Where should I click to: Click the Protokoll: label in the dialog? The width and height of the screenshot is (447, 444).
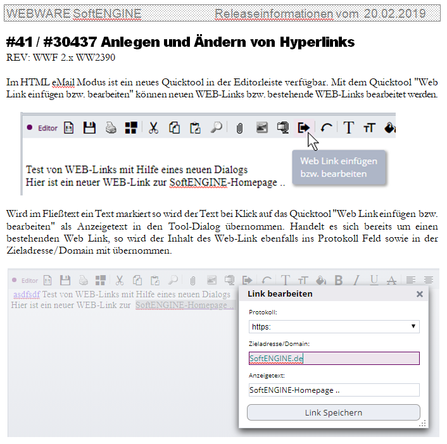(263, 312)
